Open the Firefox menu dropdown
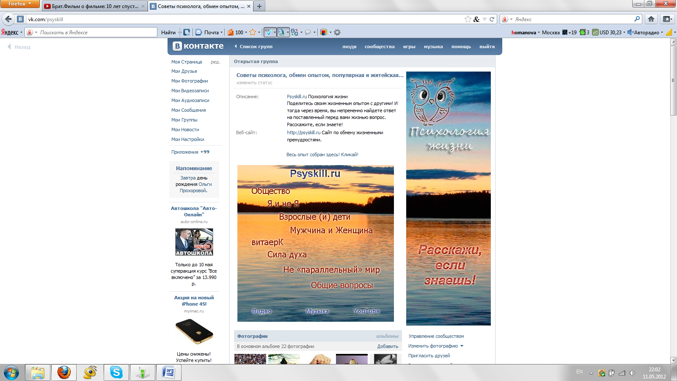This screenshot has height=381, width=677. coord(20,4)
